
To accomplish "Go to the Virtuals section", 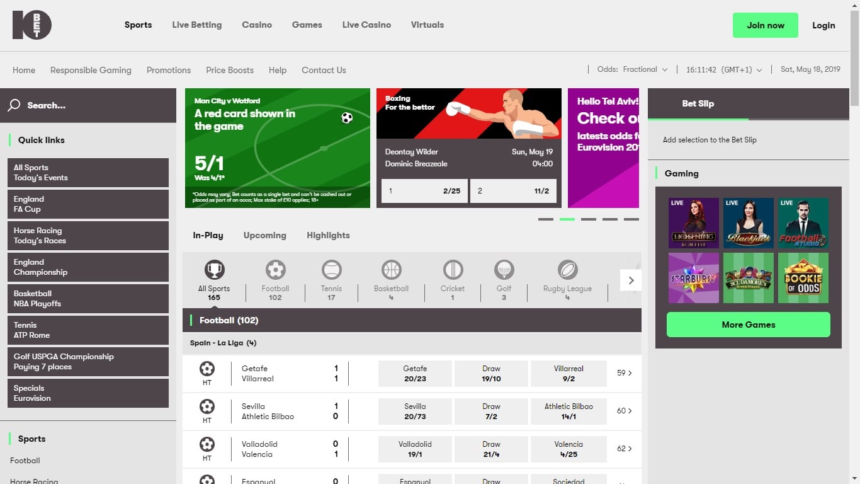I will coord(427,25).
